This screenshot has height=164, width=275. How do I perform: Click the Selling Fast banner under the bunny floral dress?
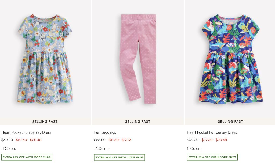(45, 121)
